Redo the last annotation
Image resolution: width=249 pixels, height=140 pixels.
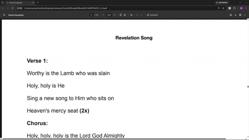(x=141, y=15)
